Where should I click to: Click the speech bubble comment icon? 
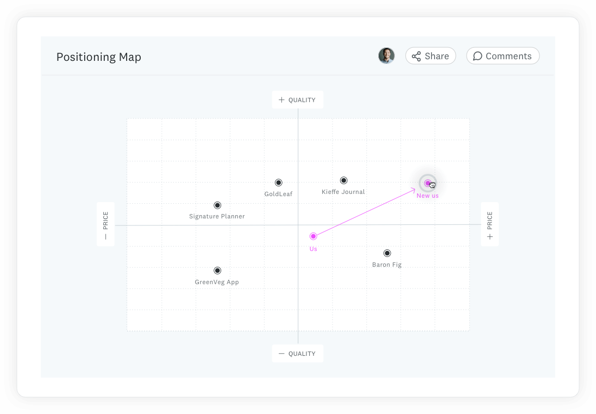tap(478, 57)
